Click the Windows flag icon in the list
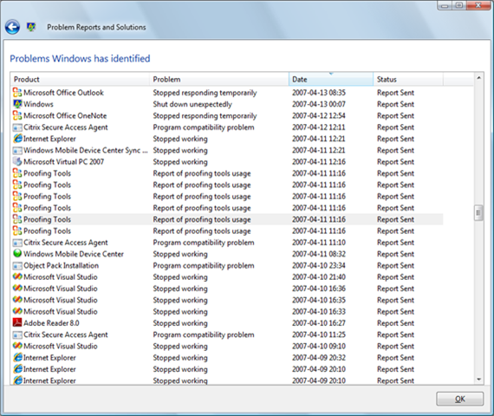 17,104
